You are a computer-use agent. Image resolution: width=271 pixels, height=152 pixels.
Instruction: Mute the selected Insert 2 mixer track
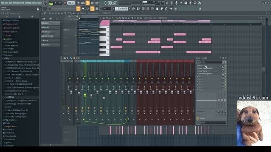[x=84, y=79]
